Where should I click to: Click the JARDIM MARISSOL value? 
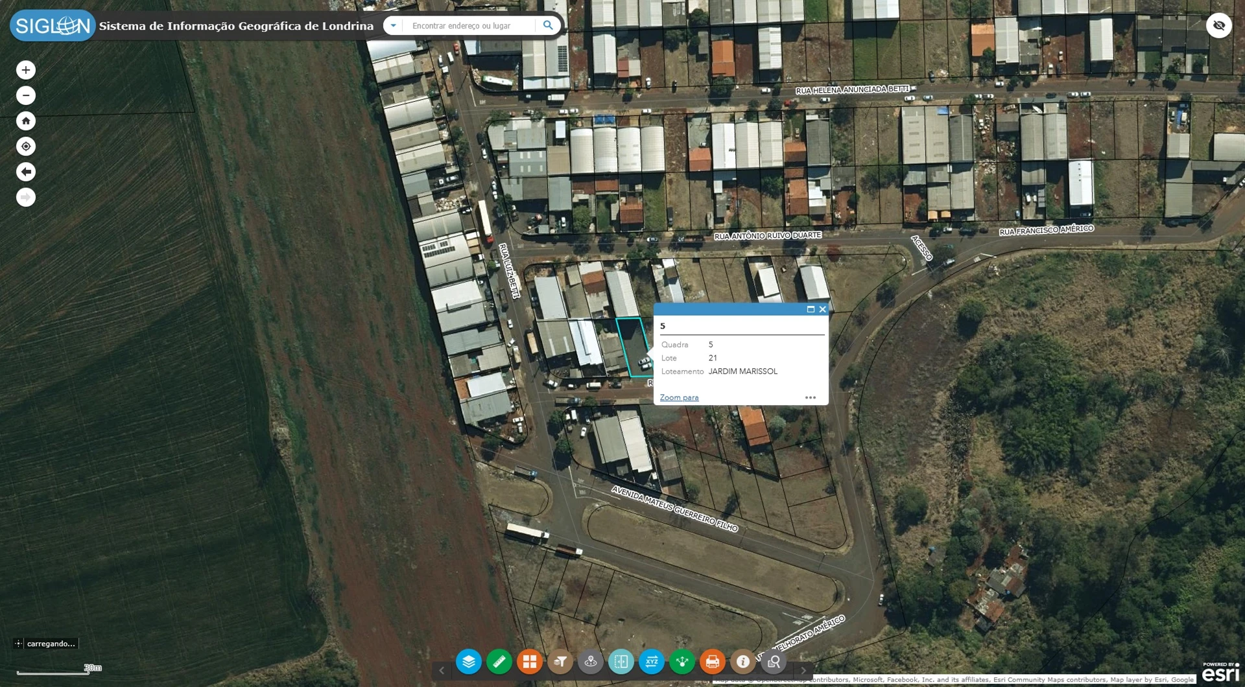tap(742, 371)
